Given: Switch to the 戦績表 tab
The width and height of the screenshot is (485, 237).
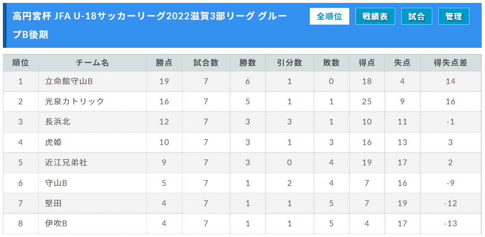Looking at the screenshot, I should click(375, 16).
